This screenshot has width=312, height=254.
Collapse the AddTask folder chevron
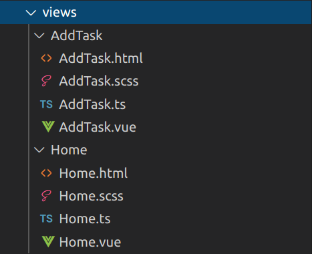tap(39, 35)
